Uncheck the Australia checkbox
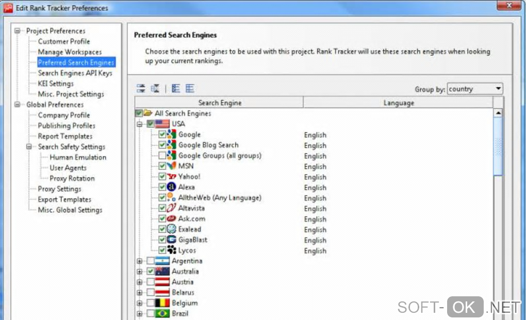 [x=150, y=272]
